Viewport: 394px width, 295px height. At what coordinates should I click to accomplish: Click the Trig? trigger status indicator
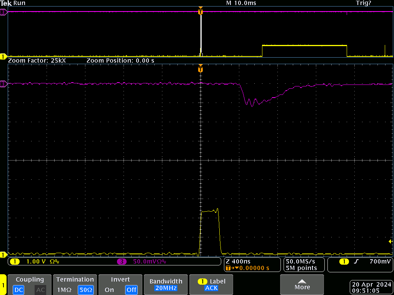pos(363,3)
